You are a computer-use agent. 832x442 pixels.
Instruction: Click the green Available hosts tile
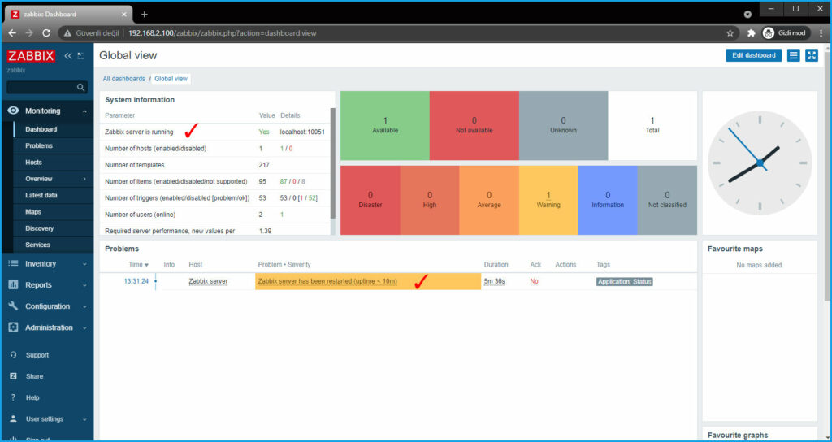[x=384, y=126]
